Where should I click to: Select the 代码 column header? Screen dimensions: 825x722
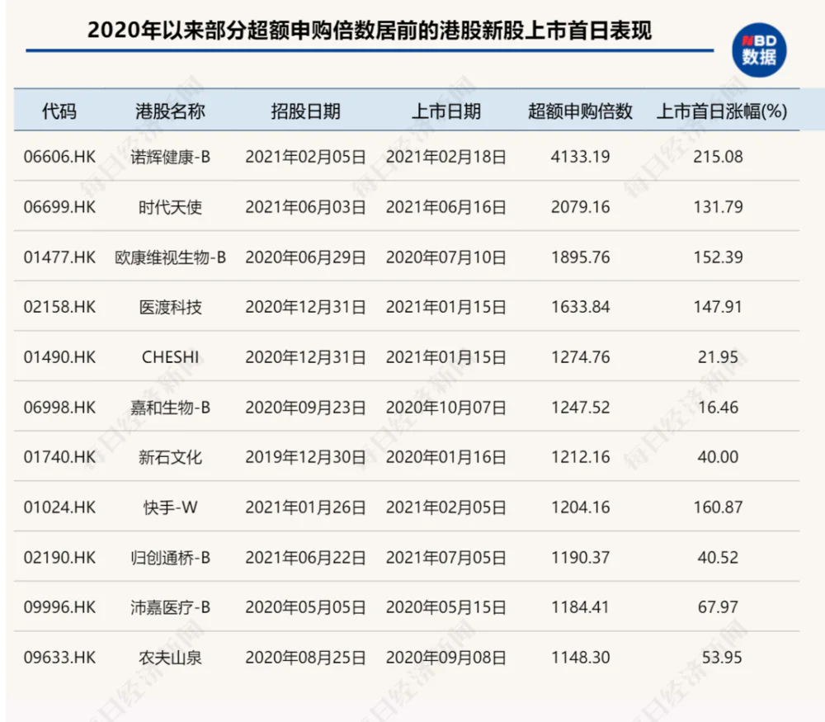pos(59,111)
